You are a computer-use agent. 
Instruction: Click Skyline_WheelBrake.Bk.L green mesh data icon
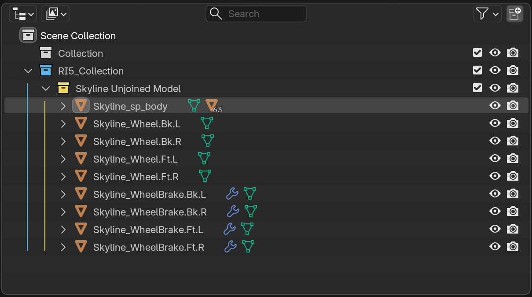point(249,193)
